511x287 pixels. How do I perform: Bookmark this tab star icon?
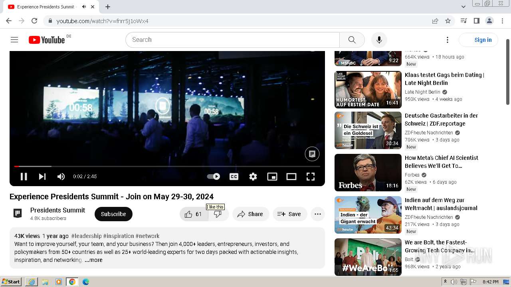pos(448,21)
